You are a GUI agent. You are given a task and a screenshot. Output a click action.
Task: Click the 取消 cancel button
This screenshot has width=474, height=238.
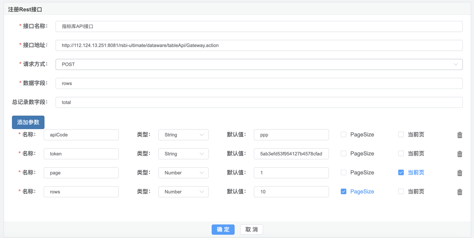click(x=252, y=230)
